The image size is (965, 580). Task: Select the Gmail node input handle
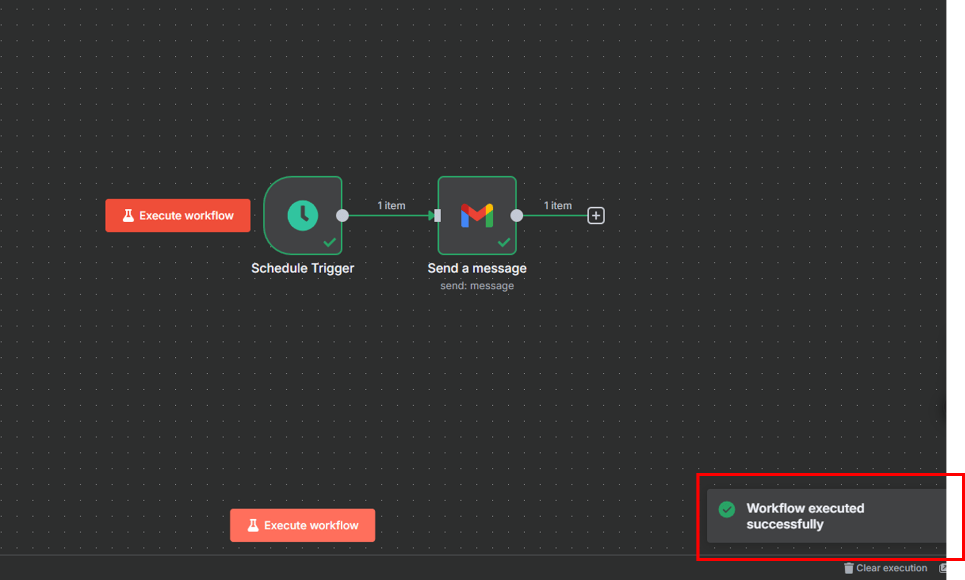438,216
